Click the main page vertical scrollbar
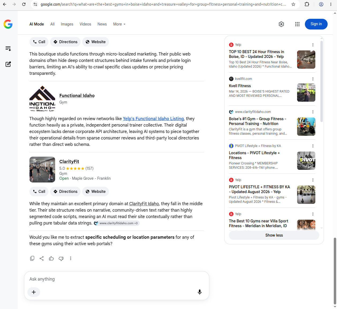Image resolution: width=337 pixels, height=309 pixels. pos(335,270)
